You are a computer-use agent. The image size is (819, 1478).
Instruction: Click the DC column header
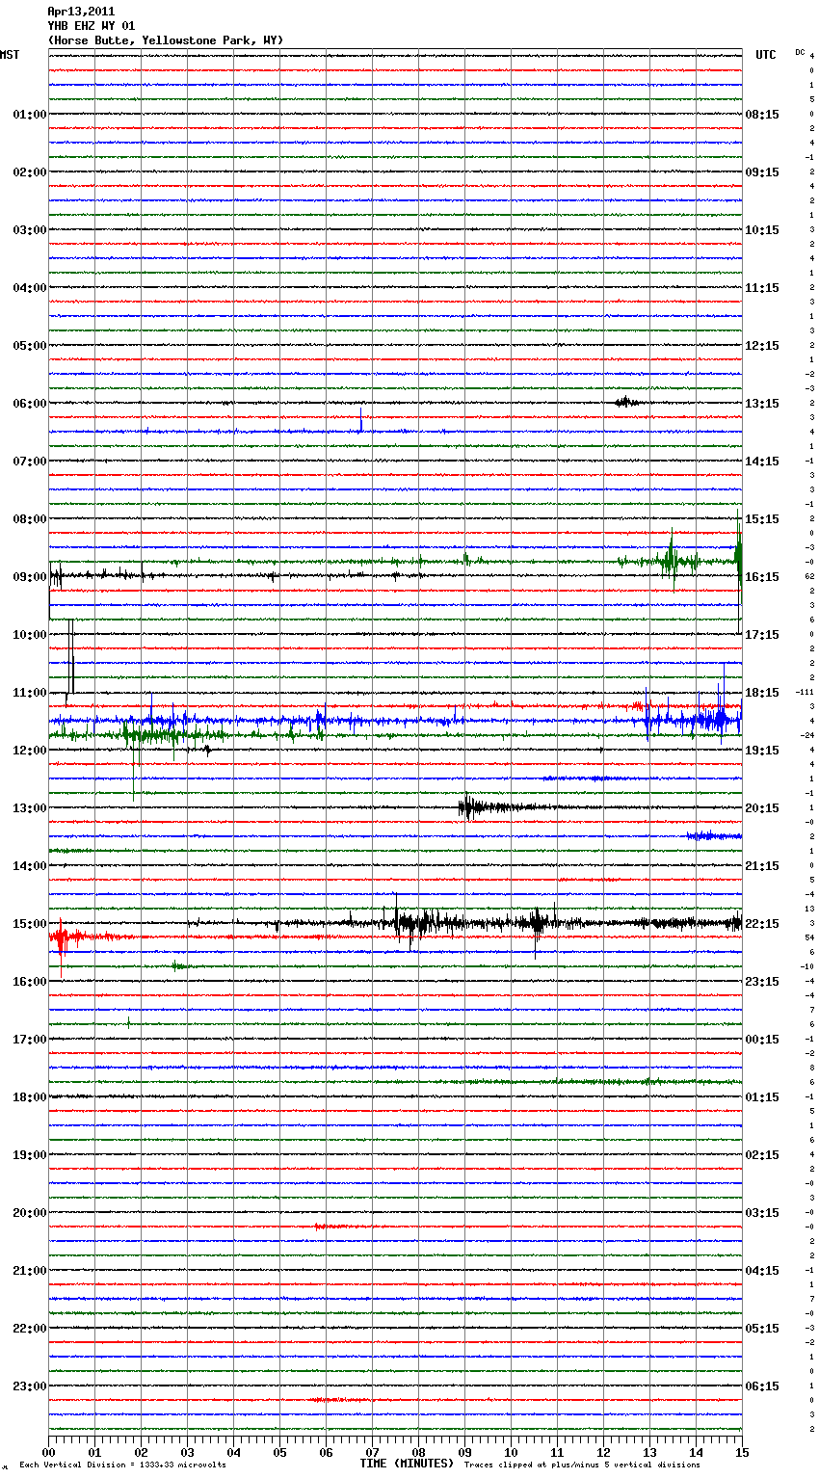click(800, 52)
